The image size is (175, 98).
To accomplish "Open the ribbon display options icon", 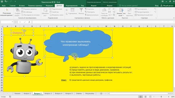I will [162, 2].
